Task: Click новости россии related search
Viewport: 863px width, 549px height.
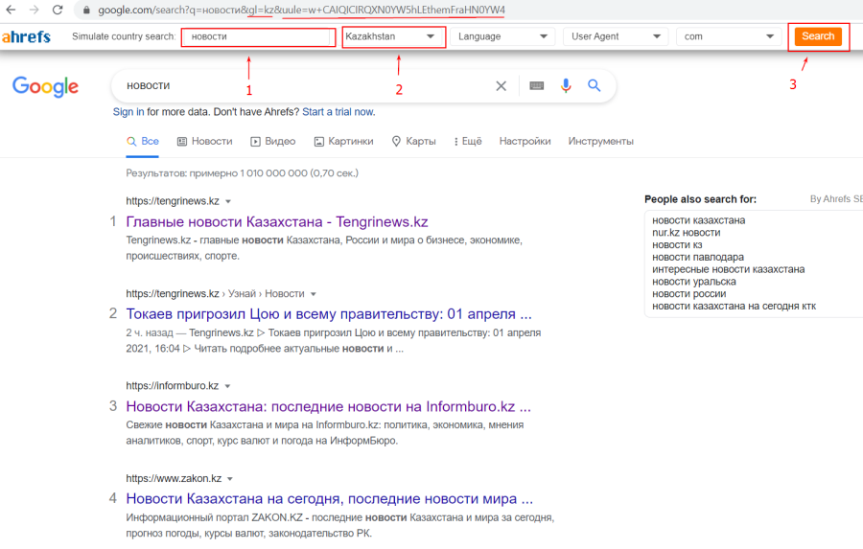Action: 689,294
